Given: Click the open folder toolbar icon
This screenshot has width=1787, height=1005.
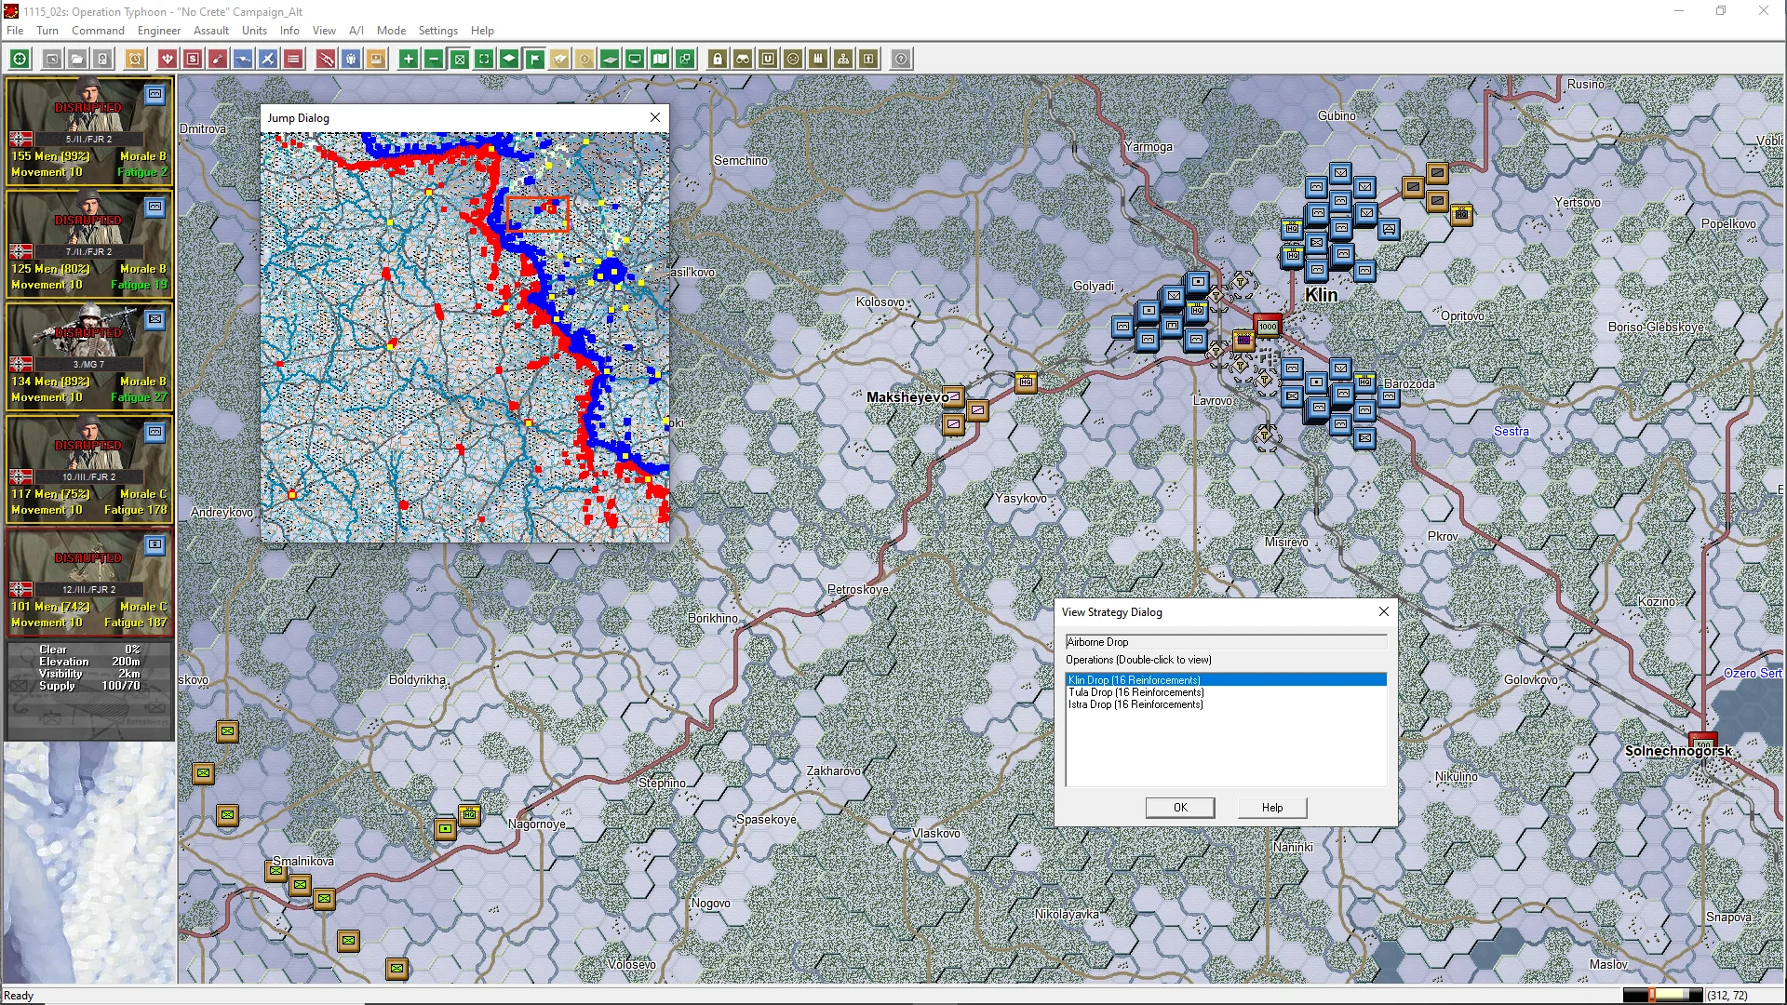Looking at the screenshot, I should [77, 59].
